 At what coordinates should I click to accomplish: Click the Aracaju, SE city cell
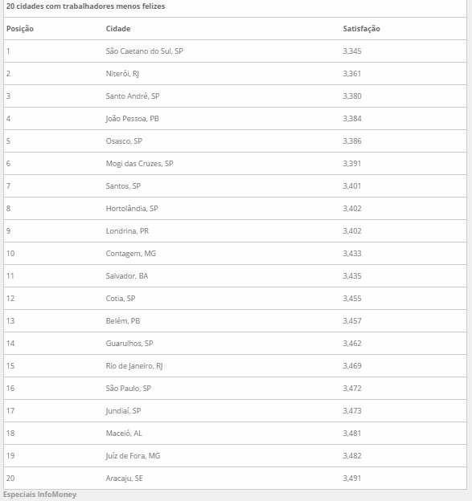[x=124, y=479]
